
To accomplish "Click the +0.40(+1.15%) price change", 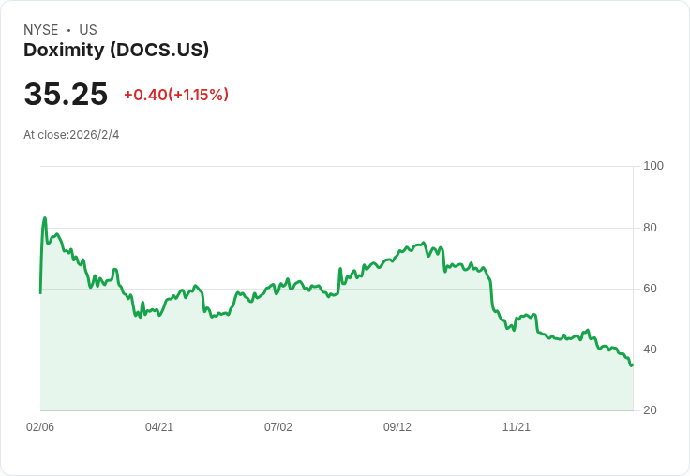I will click(x=176, y=95).
